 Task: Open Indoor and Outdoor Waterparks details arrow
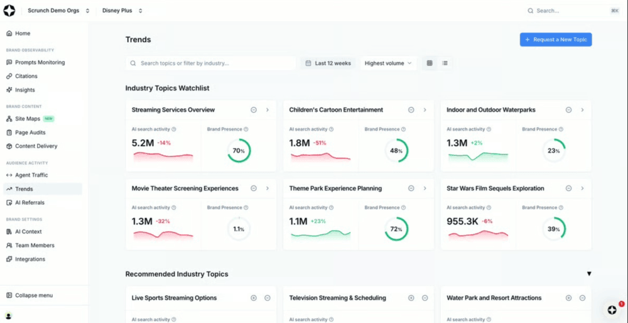coord(582,110)
